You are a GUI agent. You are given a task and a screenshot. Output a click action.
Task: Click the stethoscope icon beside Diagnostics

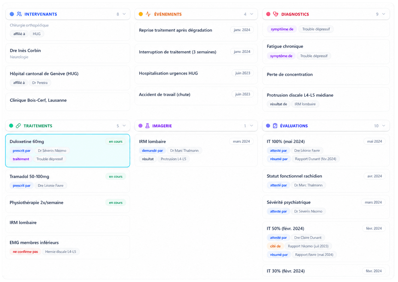pos(276,14)
